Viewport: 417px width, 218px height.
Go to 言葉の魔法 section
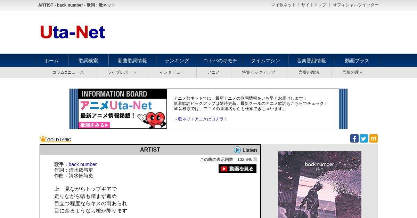(x=309, y=72)
